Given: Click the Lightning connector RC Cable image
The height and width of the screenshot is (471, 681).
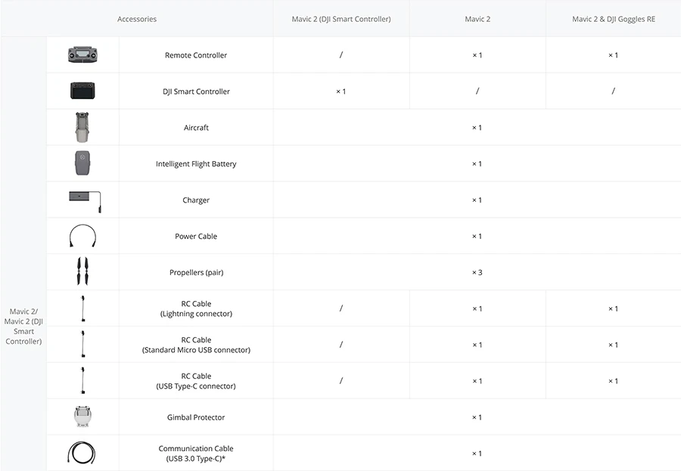Looking at the screenshot, I should 83,308.
